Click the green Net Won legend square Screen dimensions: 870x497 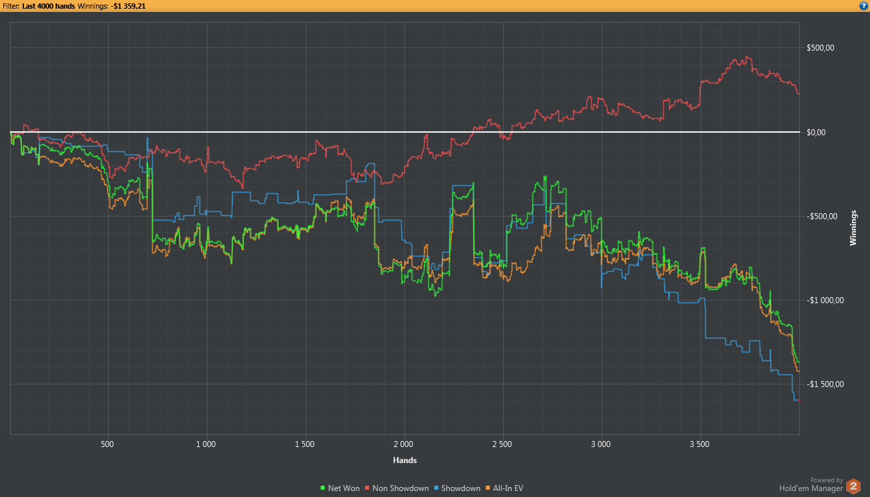[x=324, y=488]
